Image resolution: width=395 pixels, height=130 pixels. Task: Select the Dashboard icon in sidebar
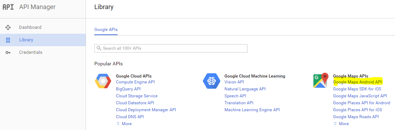click(x=8, y=27)
